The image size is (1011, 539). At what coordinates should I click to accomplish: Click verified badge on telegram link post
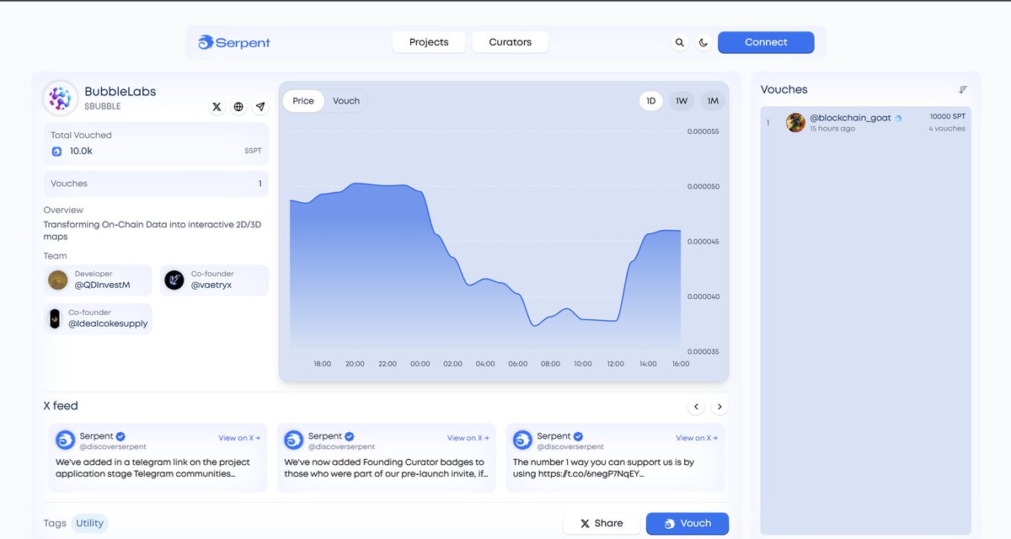(x=120, y=436)
